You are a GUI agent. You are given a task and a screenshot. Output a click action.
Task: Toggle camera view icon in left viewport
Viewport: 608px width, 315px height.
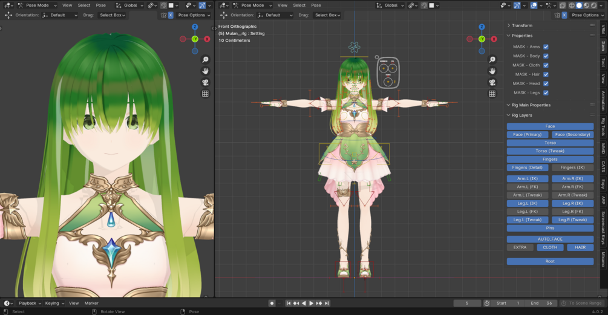click(205, 82)
